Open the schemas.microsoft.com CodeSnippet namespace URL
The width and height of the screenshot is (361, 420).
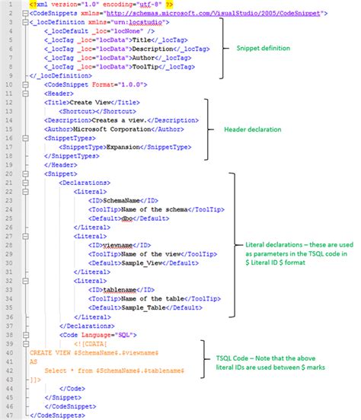point(213,13)
